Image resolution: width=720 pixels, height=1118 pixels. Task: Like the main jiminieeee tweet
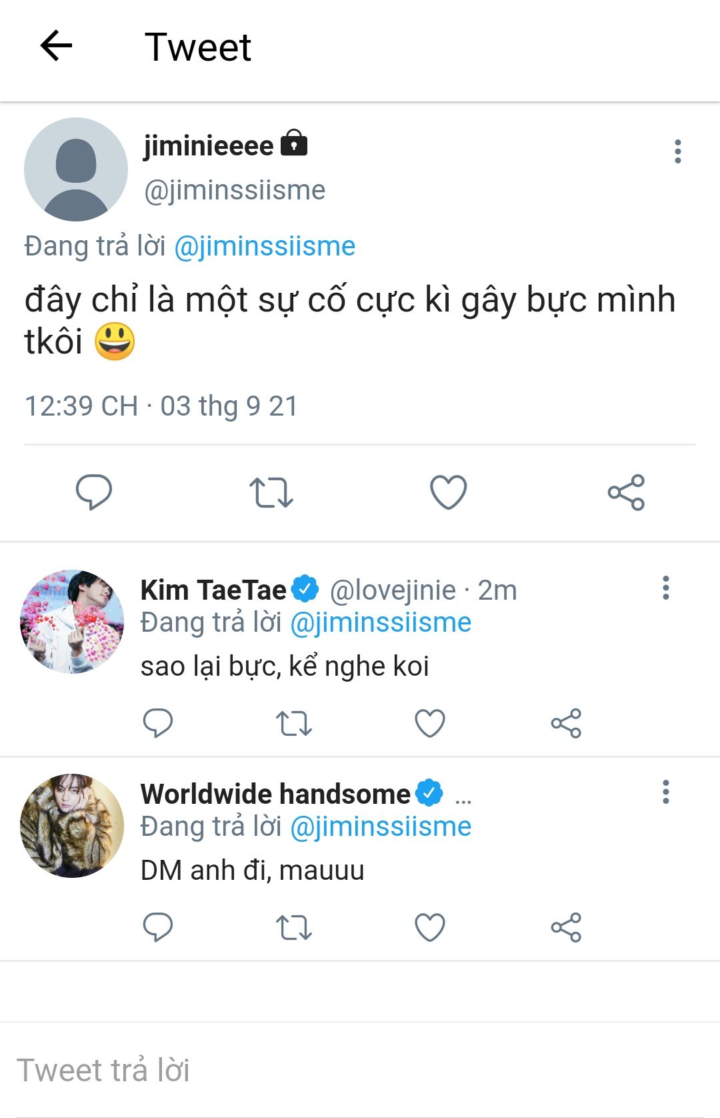tap(448, 492)
